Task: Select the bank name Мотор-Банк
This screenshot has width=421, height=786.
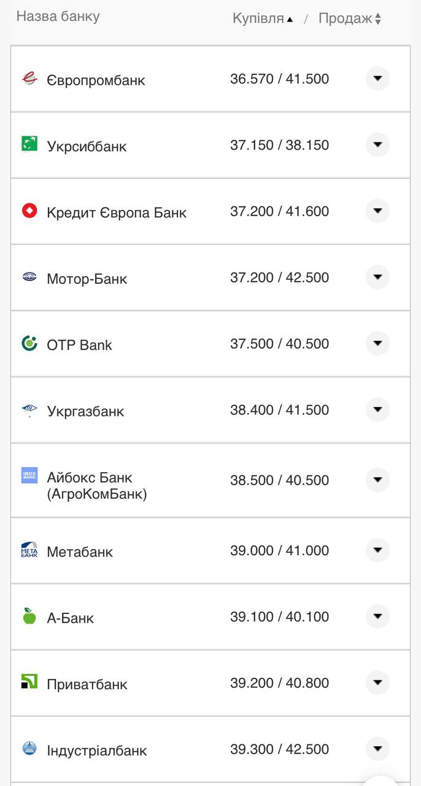Action: pyautogui.click(x=88, y=278)
